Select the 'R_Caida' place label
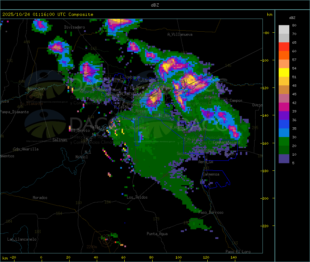The height and width of the screenshot is (262, 310). (121, 107)
